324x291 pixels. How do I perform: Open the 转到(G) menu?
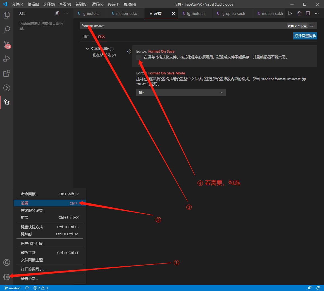(81, 4)
